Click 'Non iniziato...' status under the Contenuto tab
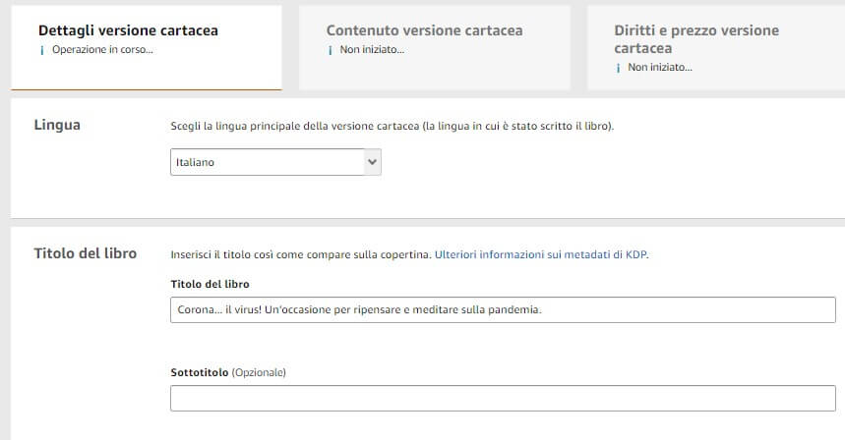The image size is (845, 440). point(372,49)
